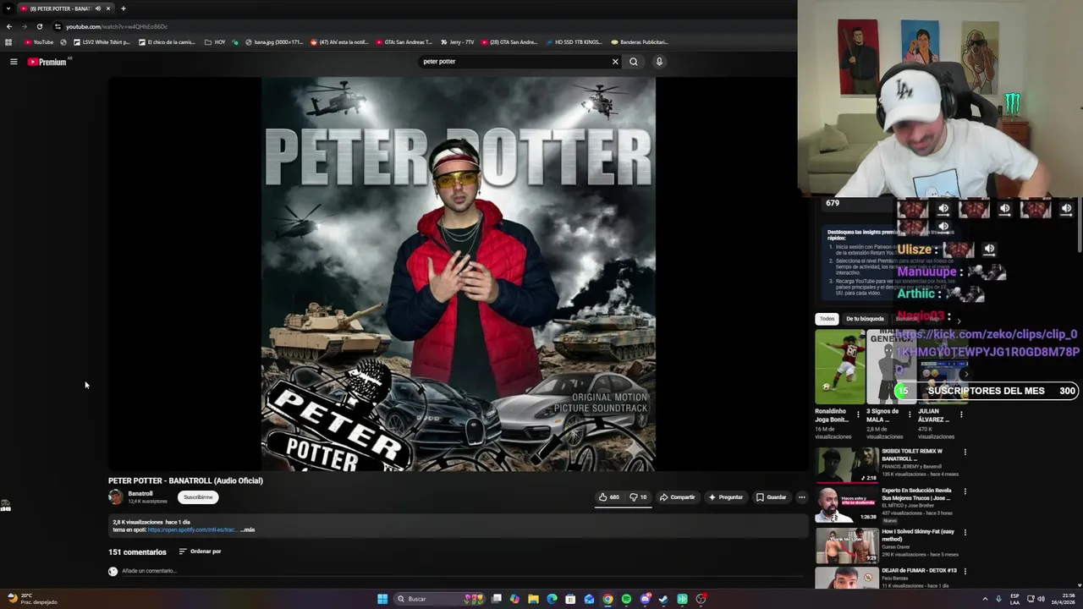Viewport: 1083px width, 609px height.
Task: Select the 'De tu búsqueda' filter chip
Action: click(x=865, y=319)
